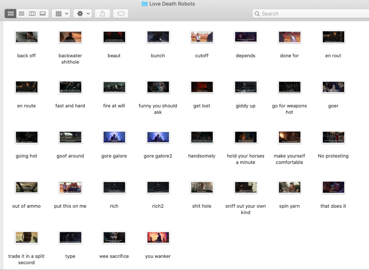The image size is (369, 270).
Task: Select the 'shit hole' thumbnail
Action: click(x=202, y=187)
